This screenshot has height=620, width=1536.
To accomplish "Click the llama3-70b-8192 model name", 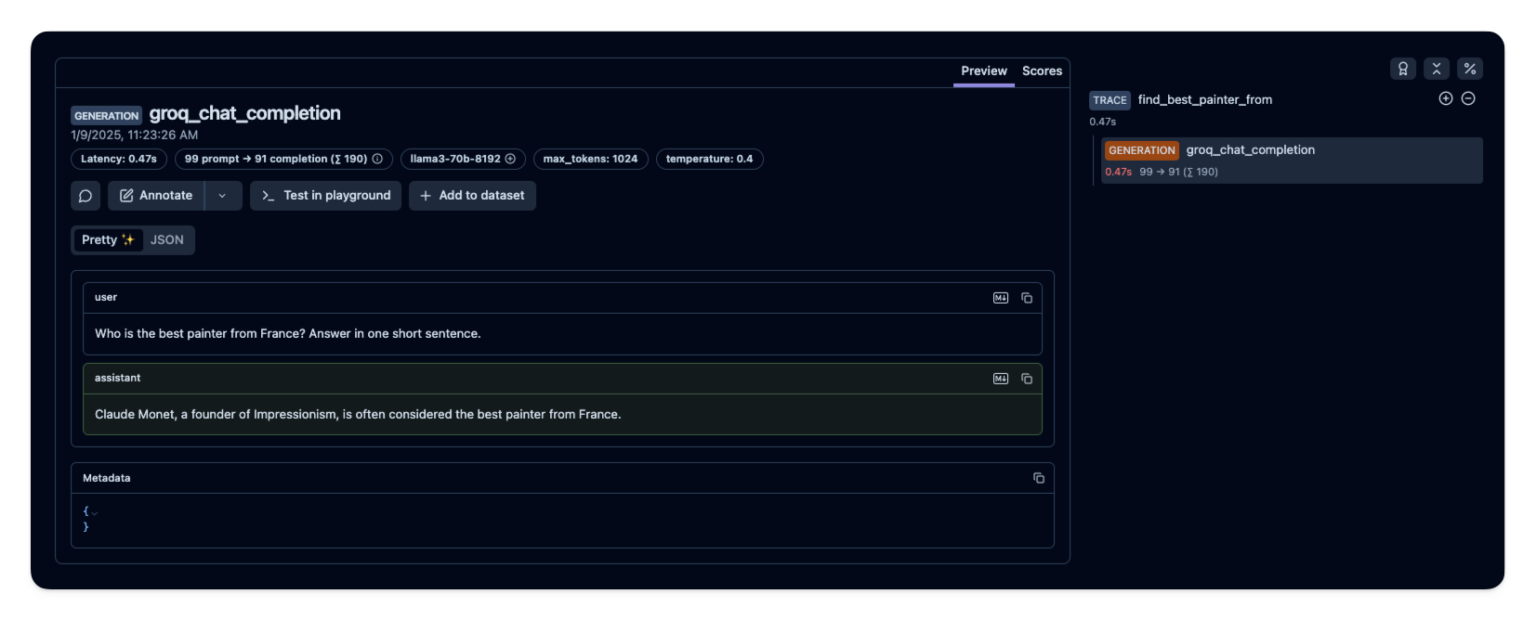I will click(x=455, y=159).
